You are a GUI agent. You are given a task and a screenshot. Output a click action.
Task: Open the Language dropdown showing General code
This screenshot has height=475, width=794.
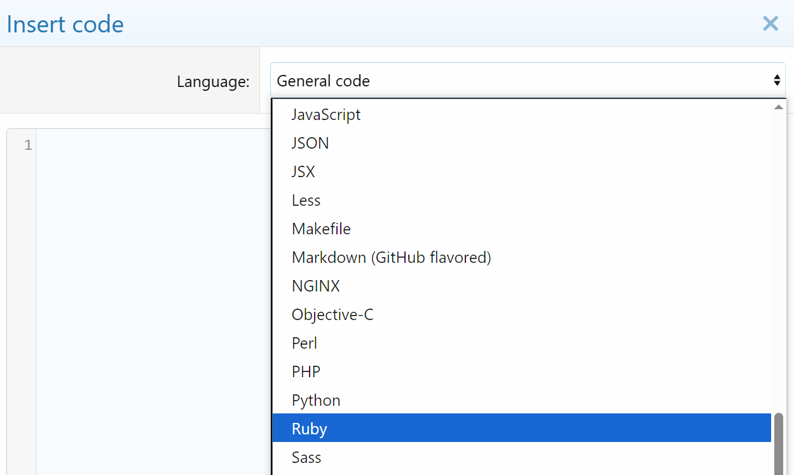528,81
